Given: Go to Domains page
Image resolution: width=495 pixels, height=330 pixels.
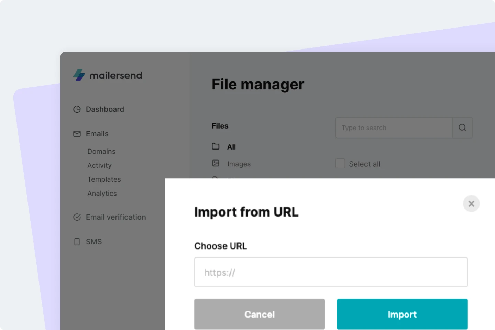Looking at the screenshot, I should [x=101, y=152].
